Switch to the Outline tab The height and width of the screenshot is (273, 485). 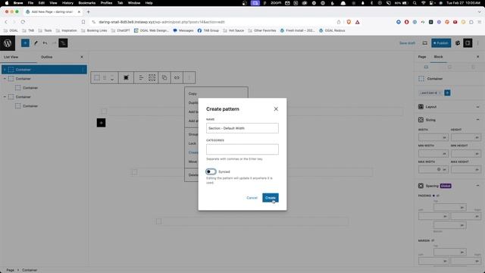(x=47, y=57)
